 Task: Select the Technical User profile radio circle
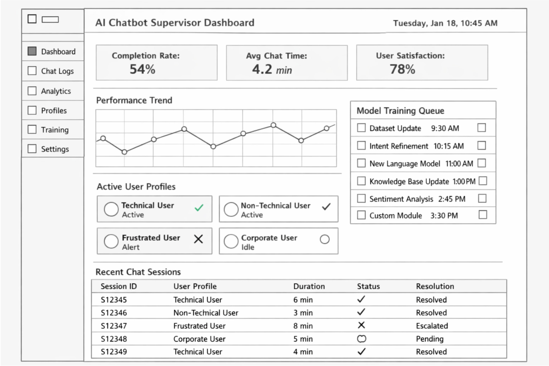(x=111, y=209)
